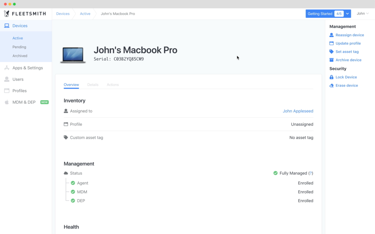Click the Unassigned profile value
375x234 pixels.
pos(302,124)
